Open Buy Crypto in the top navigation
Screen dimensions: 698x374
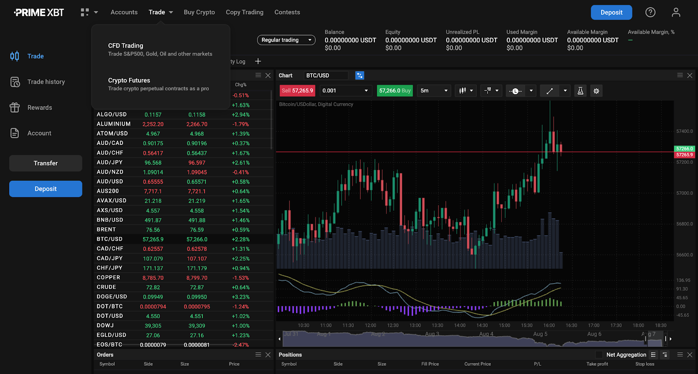tap(199, 12)
